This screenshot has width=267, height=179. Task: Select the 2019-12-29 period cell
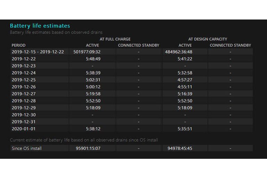coord(24,108)
